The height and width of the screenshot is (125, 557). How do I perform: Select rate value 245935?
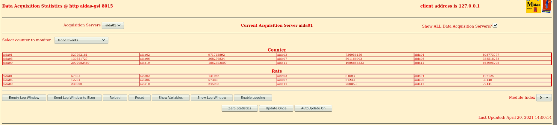214,84
